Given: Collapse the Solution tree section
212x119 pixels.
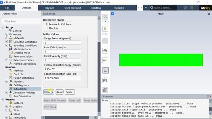Looking at the screenshot, I should tap(3, 67).
